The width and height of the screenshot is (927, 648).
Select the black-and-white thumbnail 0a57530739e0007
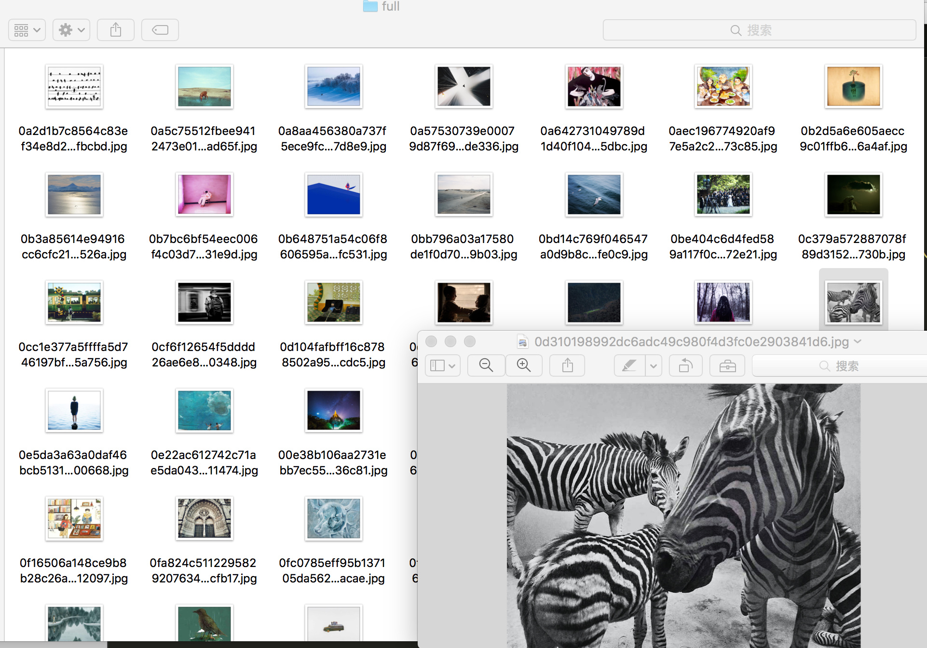(464, 86)
